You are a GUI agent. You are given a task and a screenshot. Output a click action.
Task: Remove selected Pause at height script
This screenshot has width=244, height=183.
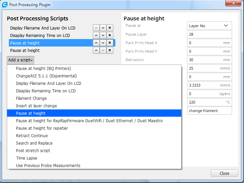click(x=110, y=43)
